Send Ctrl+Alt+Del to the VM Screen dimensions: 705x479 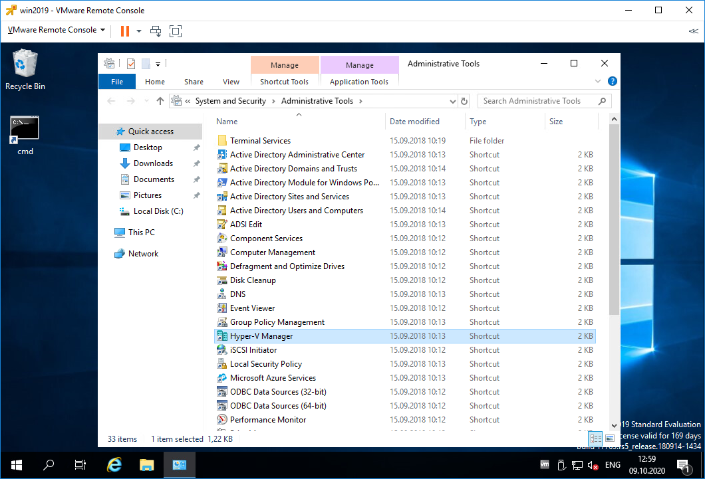click(x=156, y=31)
